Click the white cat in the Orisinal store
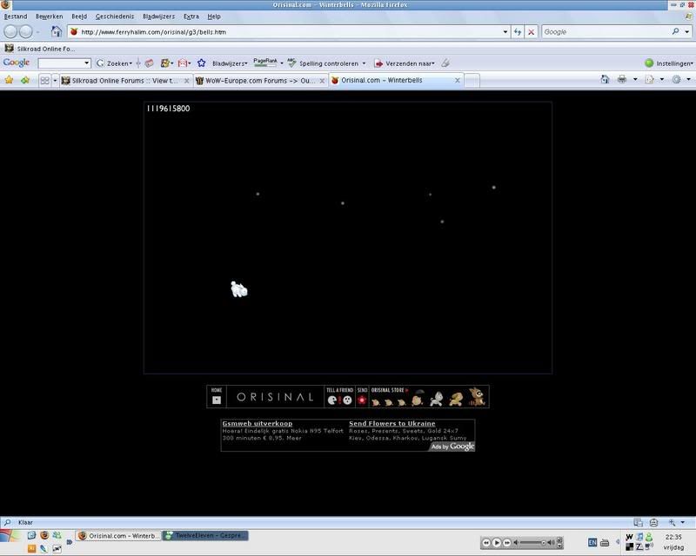696x556 pixels. [438, 399]
